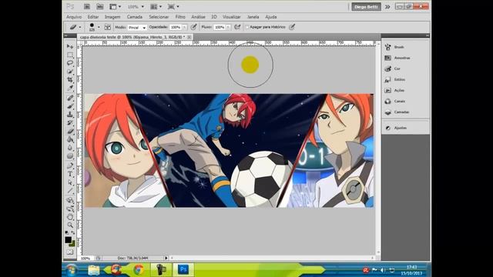Open the Opacidade slider arrow

coord(184,28)
